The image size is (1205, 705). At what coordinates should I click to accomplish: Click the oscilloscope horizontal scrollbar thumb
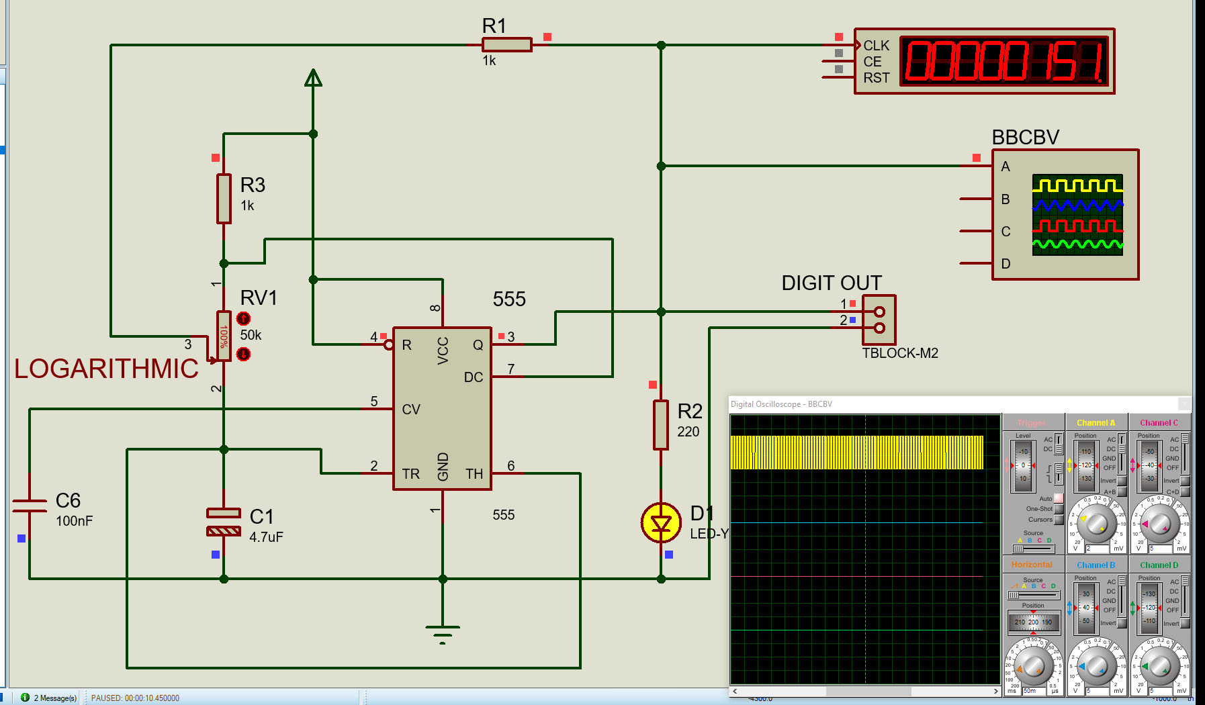point(868,691)
